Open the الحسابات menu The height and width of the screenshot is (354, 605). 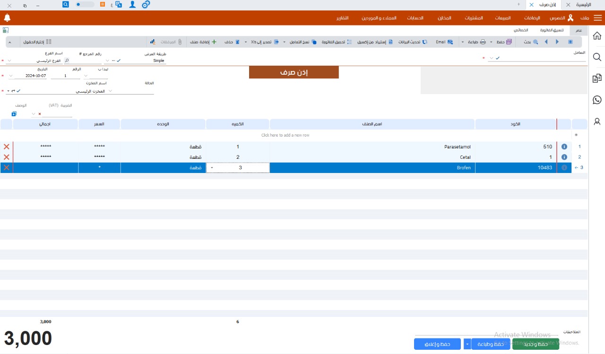click(x=415, y=18)
